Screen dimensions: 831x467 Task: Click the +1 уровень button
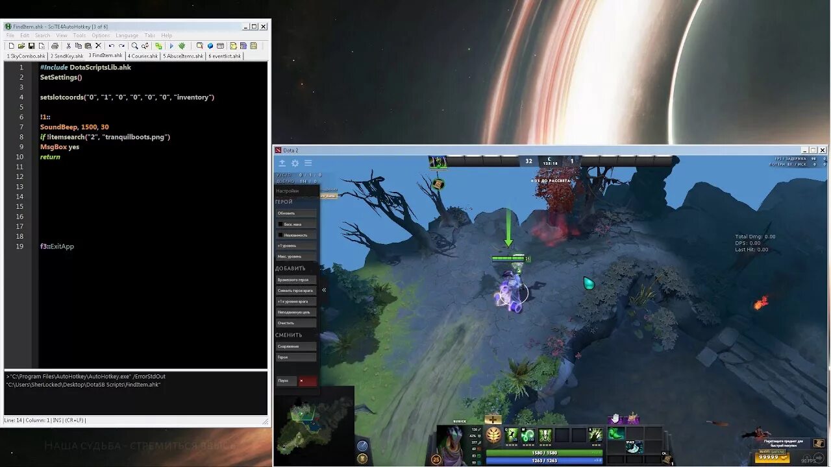pyautogui.click(x=296, y=246)
